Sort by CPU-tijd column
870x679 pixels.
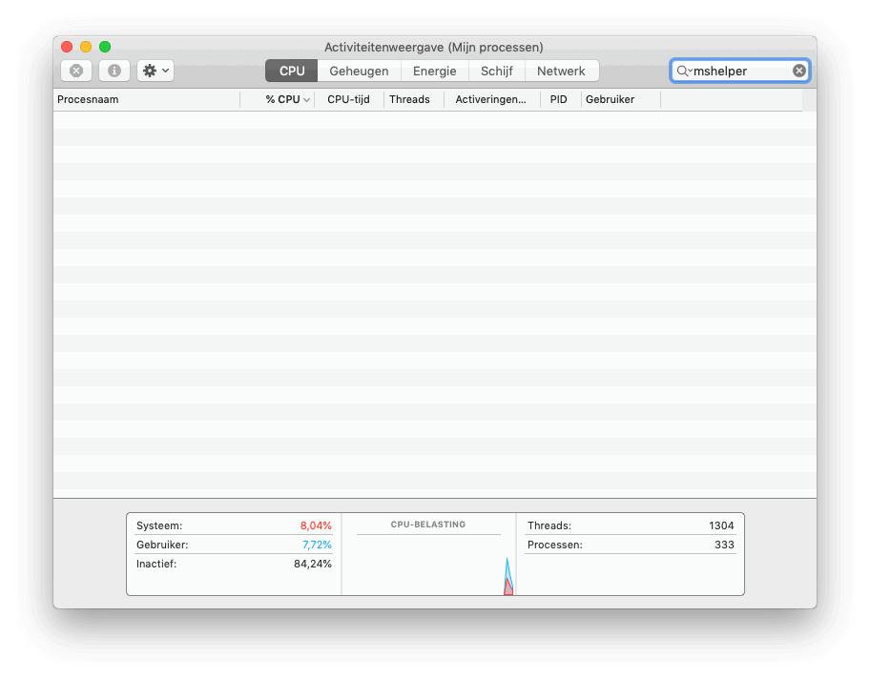(348, 100)
